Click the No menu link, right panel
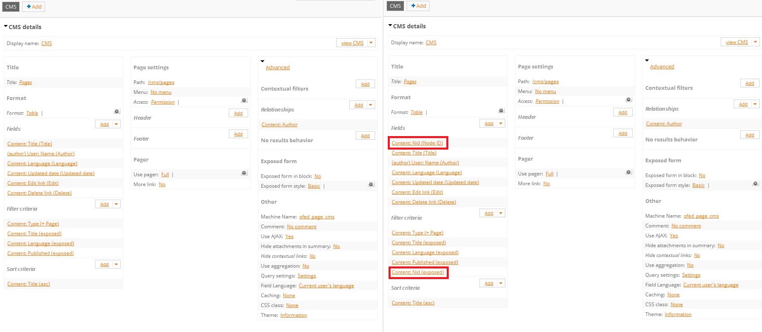This screenshot has height=332, width=762. (x=545, y=91)
